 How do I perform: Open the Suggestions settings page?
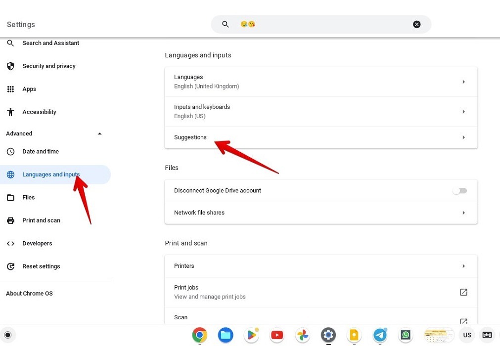point(321,137)
